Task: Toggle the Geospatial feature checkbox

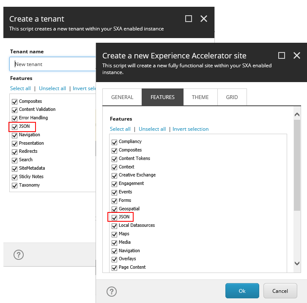Action: [114, 209]
